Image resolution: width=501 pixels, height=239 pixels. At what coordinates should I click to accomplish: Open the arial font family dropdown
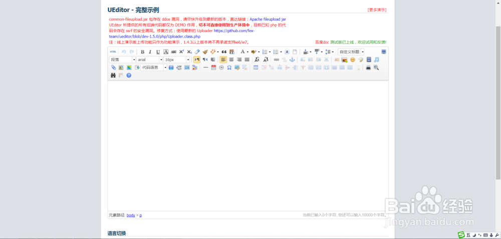(149, 60)
